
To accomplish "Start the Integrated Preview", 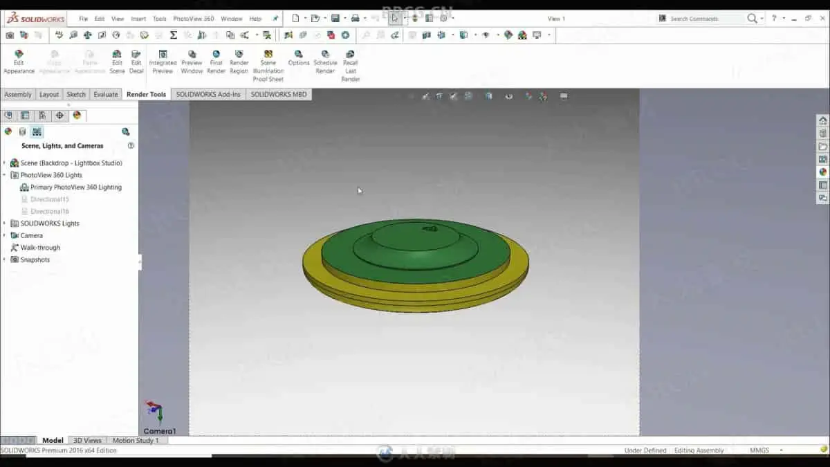I will click(x=163, y=62).
